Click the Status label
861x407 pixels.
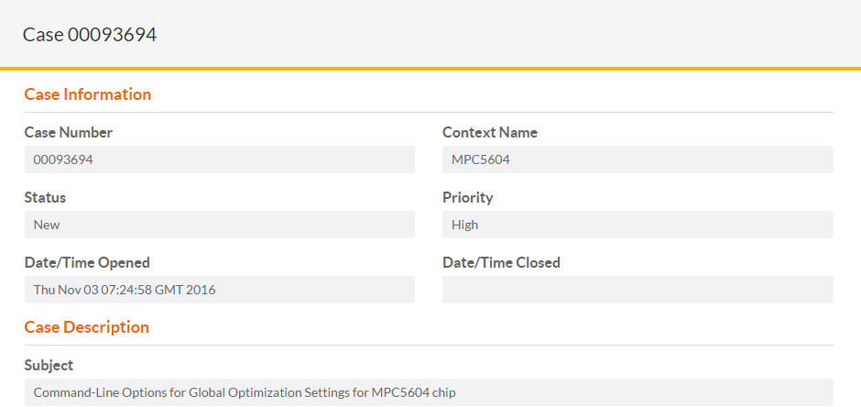[x=45, y=198]
